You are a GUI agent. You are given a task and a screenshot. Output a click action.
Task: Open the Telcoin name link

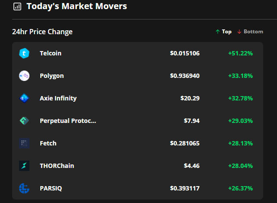pyautogui.click(x=51, y=53)
